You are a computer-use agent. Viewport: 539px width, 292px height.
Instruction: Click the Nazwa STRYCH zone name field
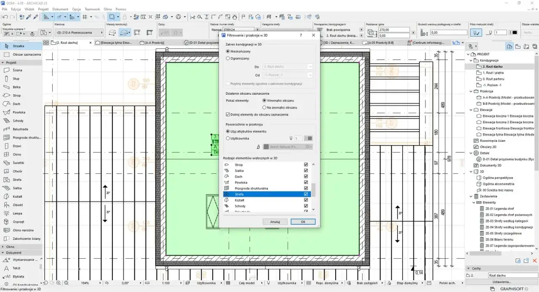point(239,30)
